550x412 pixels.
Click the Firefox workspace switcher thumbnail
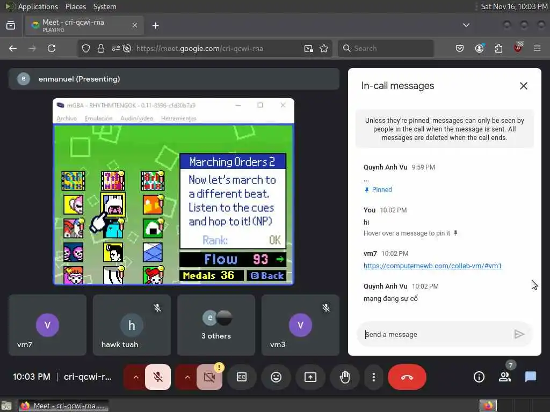pyautogui.click(x=488, y=406)
